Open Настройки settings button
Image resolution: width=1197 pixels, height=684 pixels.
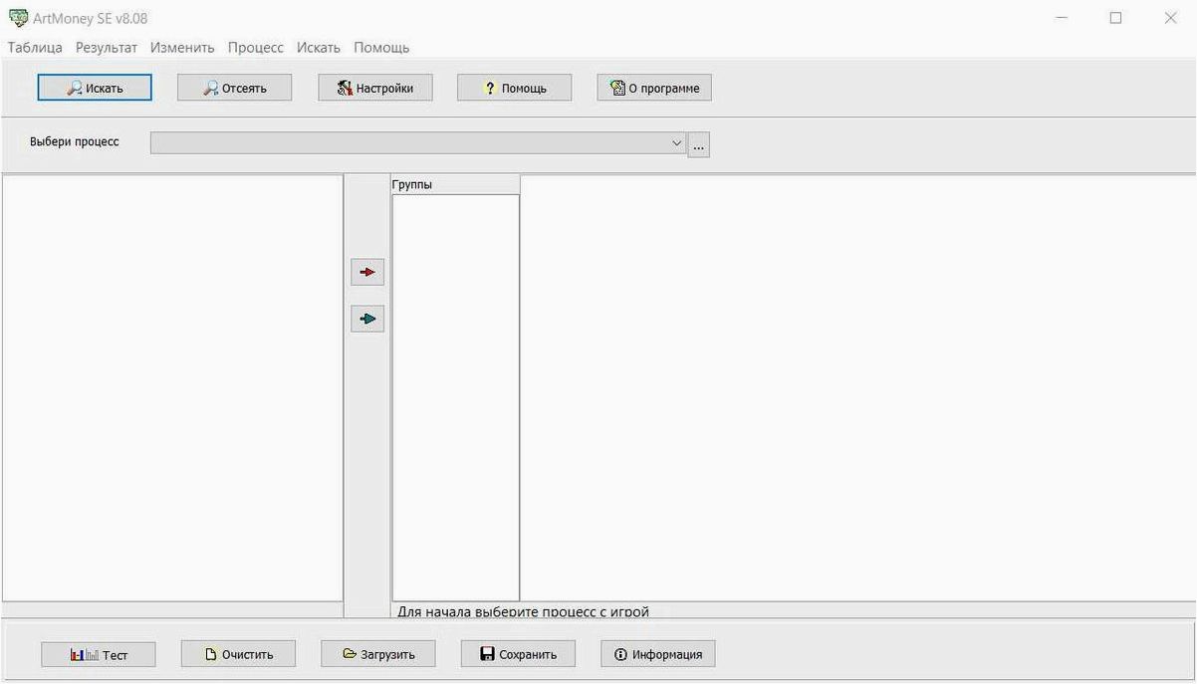coord(374,88)
